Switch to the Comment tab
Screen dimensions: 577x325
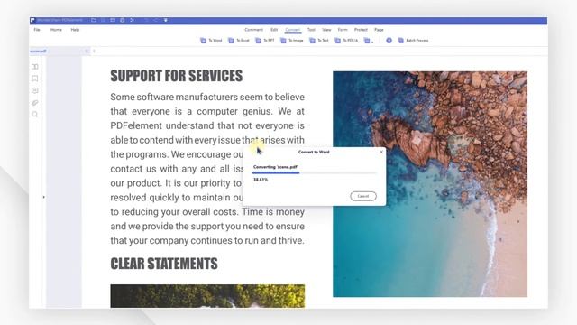pyautogui.click(x=253, y=30)
